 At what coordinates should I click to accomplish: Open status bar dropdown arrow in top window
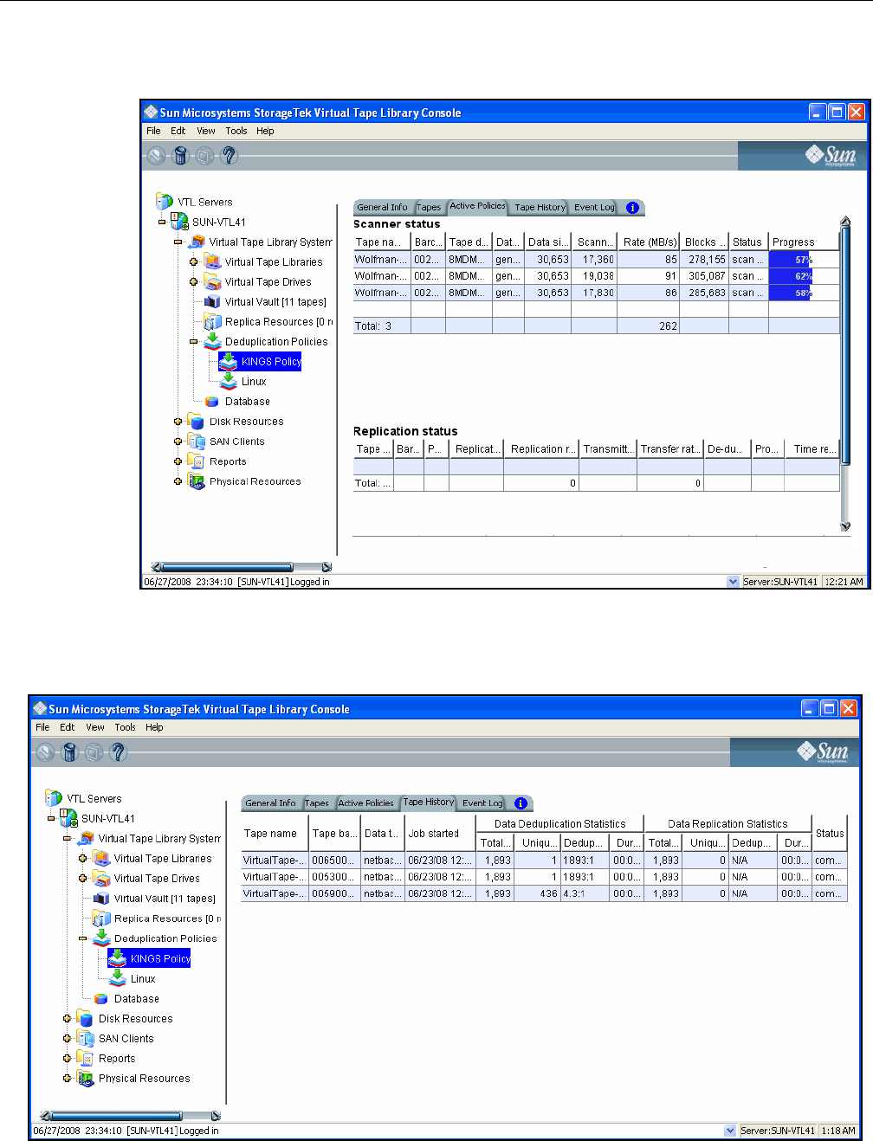pos(734,582)
